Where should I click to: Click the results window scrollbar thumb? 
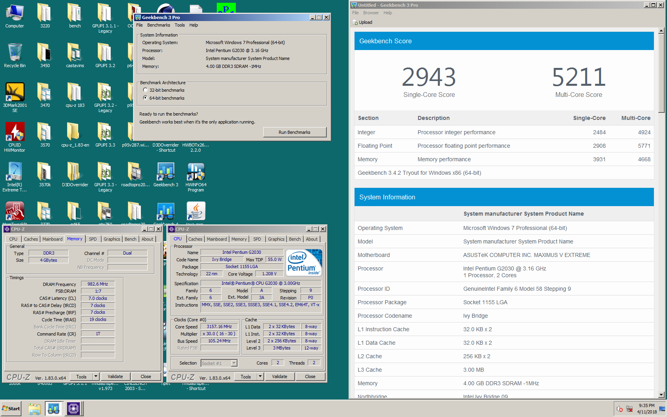point(661,73)
